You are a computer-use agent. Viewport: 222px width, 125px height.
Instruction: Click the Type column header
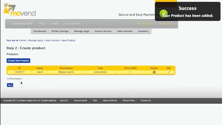[x=100, y=68]
